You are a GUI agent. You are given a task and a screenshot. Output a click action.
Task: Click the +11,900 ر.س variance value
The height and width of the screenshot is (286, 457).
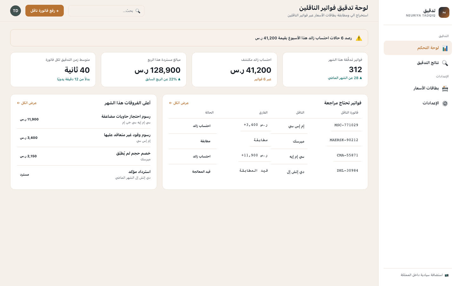(254, 155)
